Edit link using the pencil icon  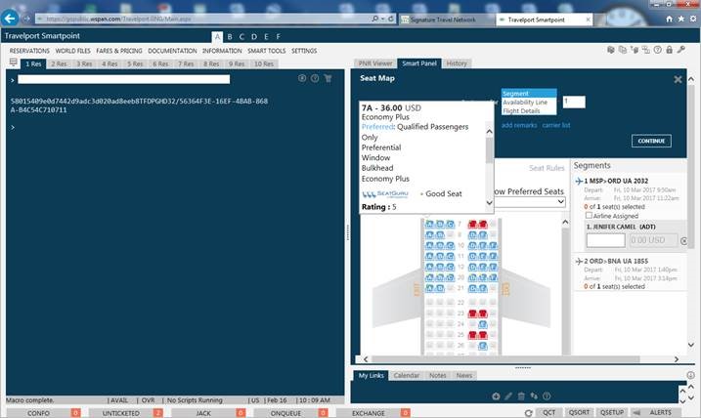[x=508, y=397]
